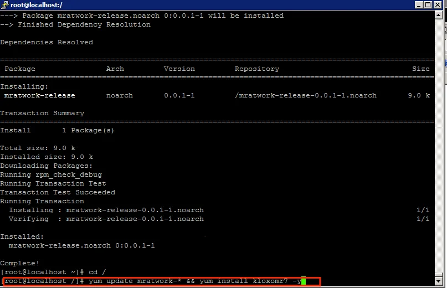447x288 pixels.
Task: Click the 'Running rpm_check_debug' line
Action: 51,174
